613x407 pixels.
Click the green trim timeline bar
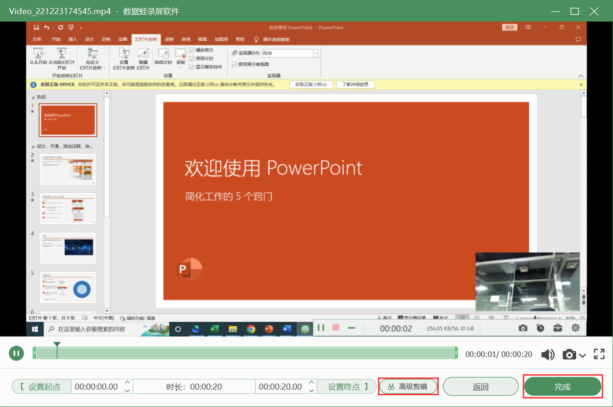245,353
